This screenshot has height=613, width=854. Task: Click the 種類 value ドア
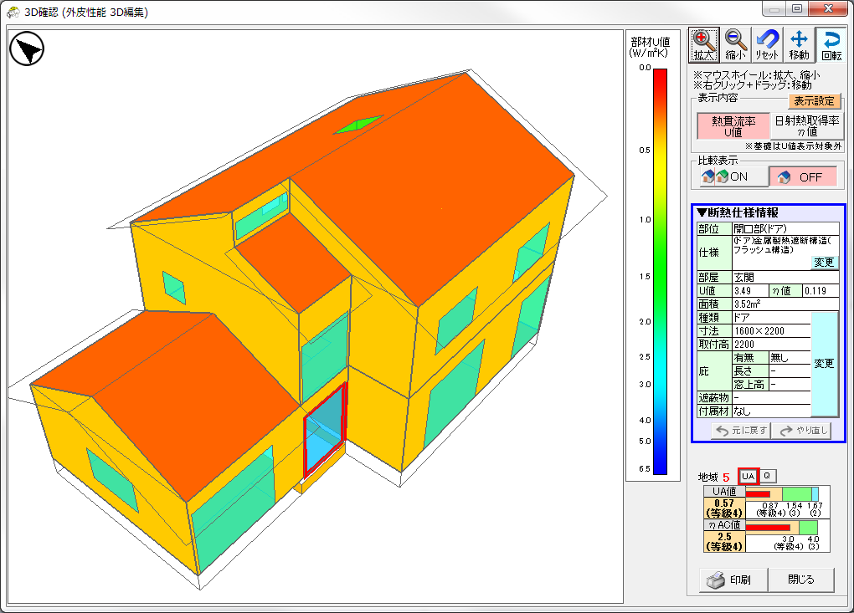click(771, 318)
